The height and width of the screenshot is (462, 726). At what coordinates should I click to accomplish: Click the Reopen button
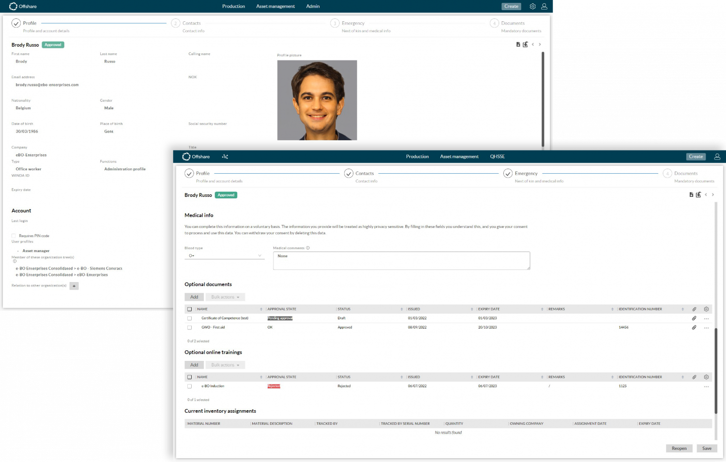679,448
